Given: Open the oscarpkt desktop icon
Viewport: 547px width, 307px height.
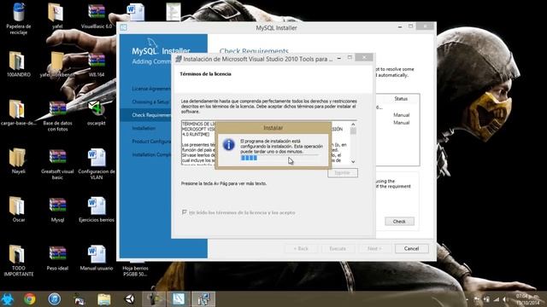Looking at the screenshot, I should 97,113.
